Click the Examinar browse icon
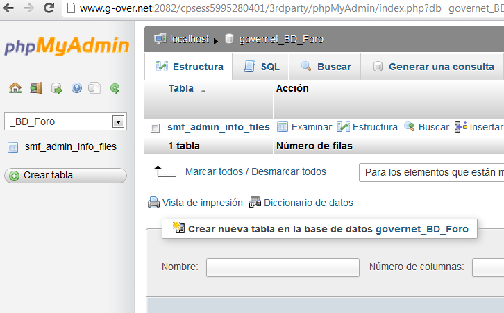 click(x=283, y=127)
